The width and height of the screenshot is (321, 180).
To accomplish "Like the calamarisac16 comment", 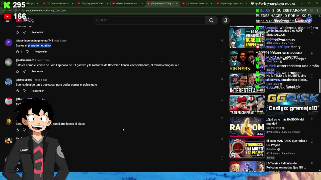I will 17,71.
